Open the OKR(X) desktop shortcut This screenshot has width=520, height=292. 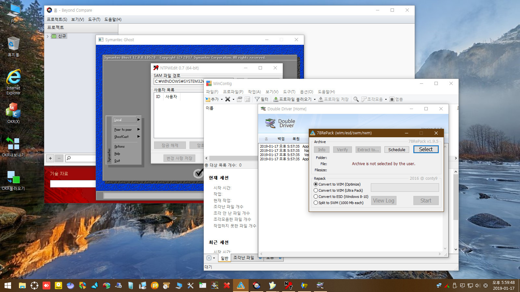[13, 113]
